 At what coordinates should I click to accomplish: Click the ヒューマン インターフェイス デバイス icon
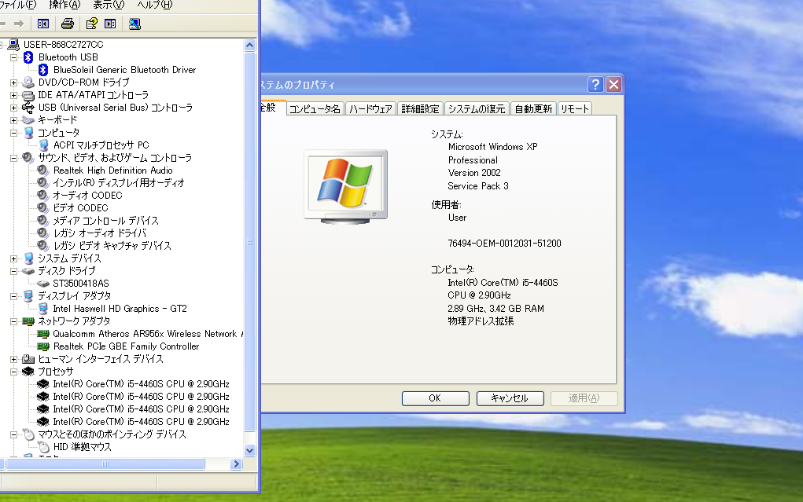[x=28, y=359]
